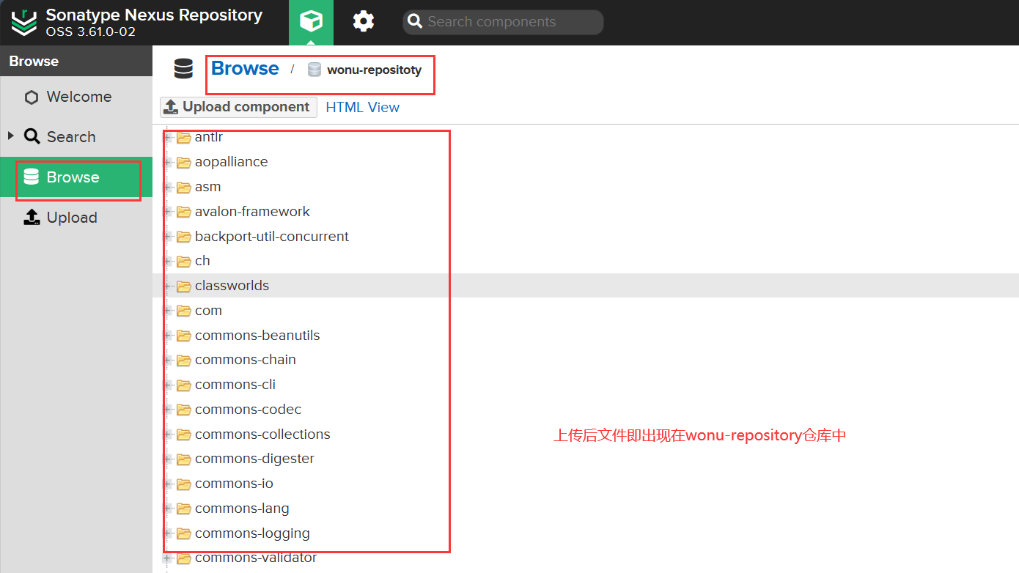
Task: Expand the Search menu arrow in sidebar
Action: pos(11,136)
